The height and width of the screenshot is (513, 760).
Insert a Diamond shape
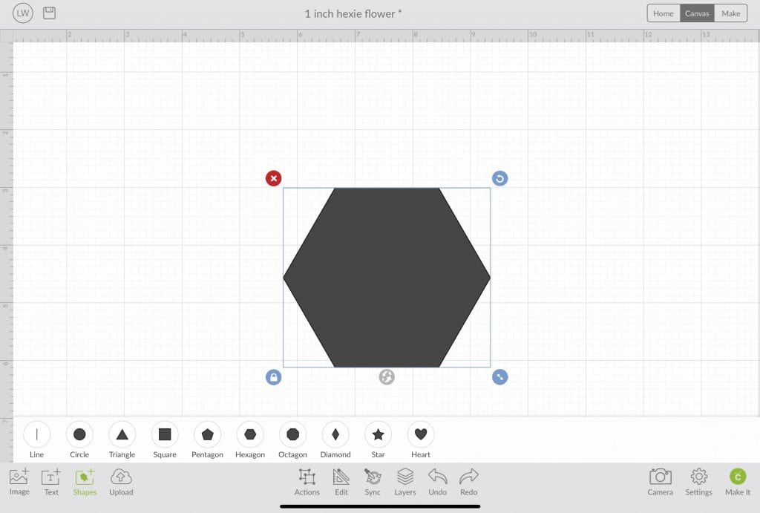coord(335,440)
